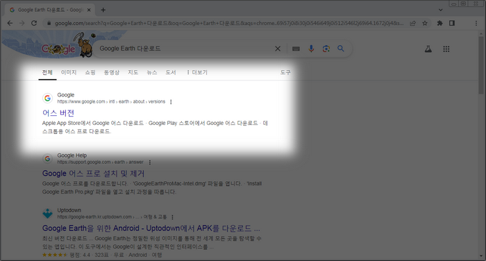Start voice search with microphone icon

311,49
